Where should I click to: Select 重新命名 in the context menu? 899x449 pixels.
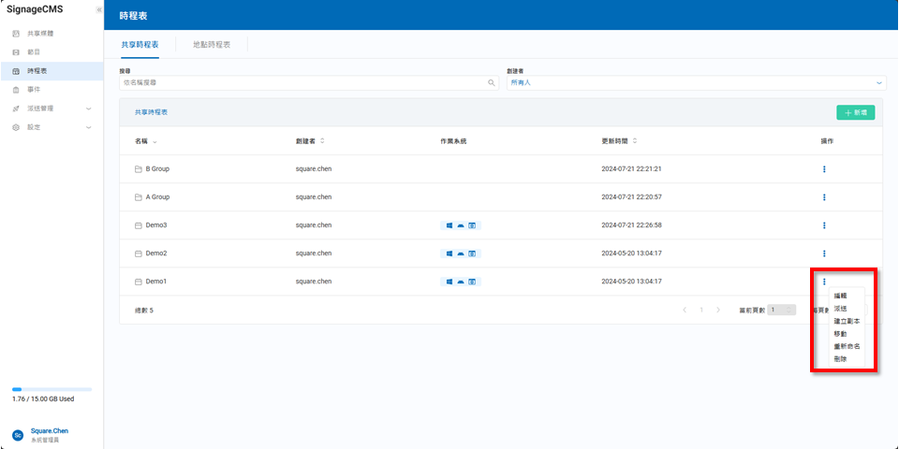847,346
